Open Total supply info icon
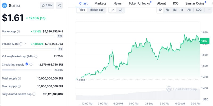This screenshot has height=106, width=213. pyautogui.click(x=19, y=78)
